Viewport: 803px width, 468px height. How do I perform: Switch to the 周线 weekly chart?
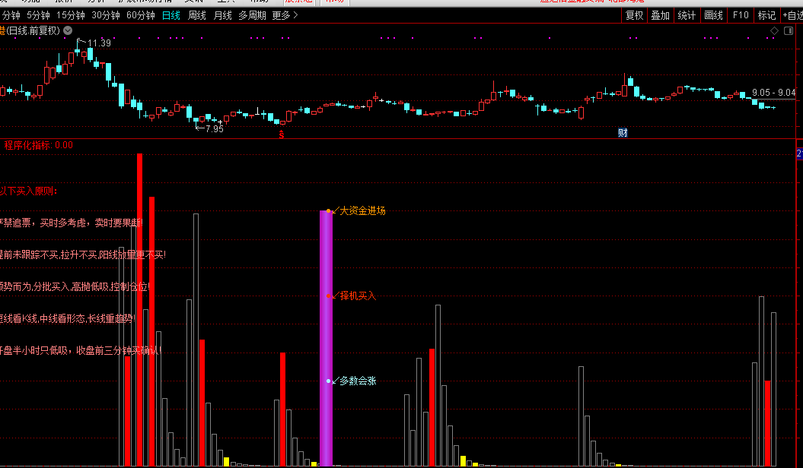click(197, 15)
